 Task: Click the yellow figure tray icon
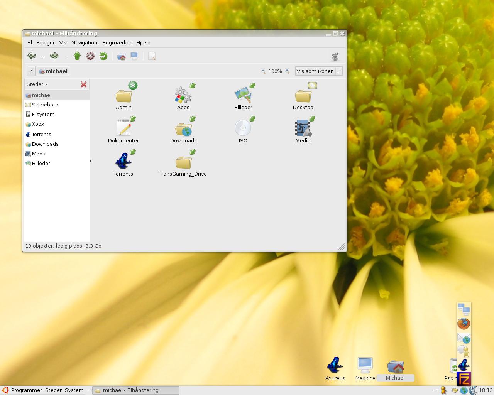444,390
